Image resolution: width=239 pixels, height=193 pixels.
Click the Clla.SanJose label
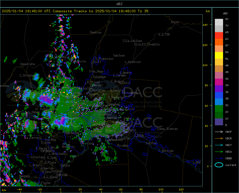[x=132, y=41]
